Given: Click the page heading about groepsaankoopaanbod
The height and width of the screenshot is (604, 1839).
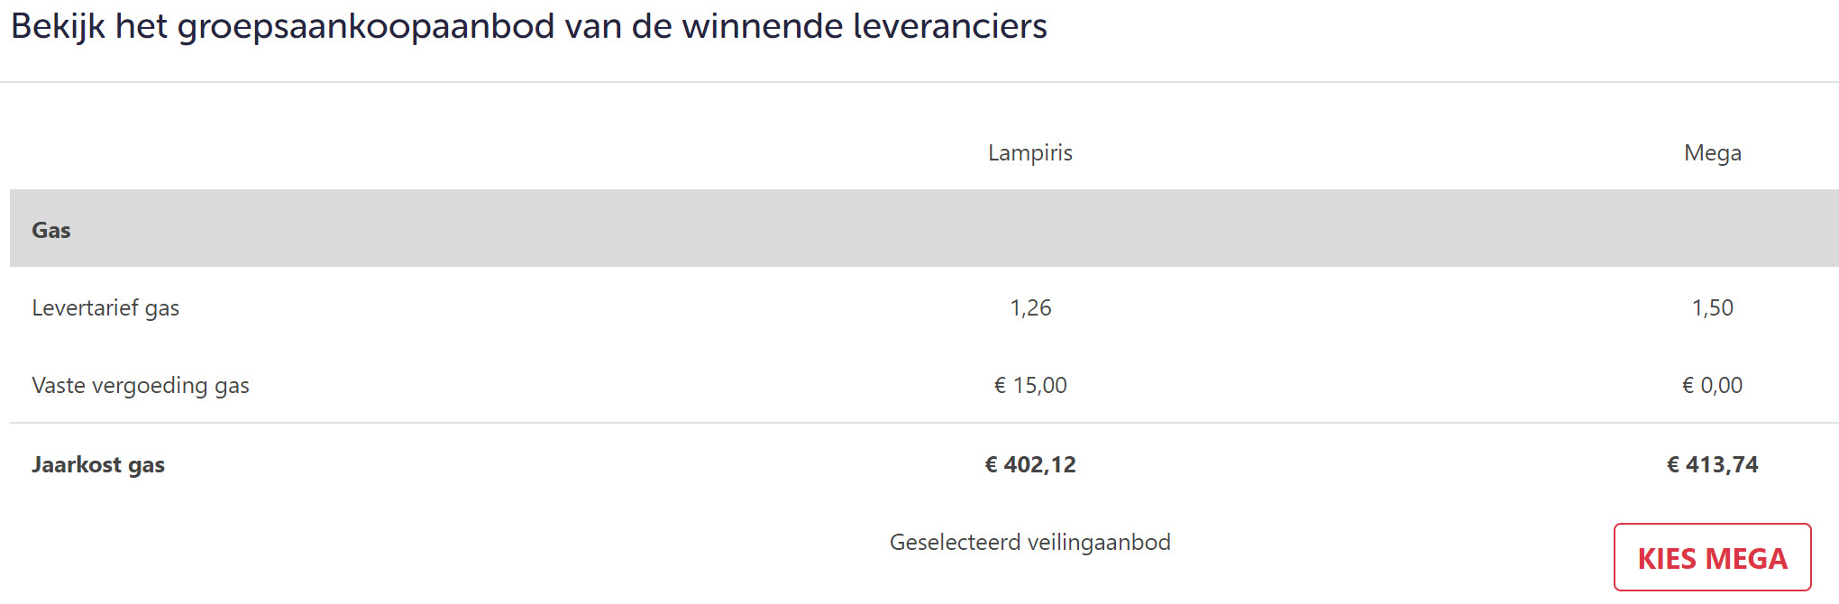Looking at the screenshot, I should tap(528, 26).
